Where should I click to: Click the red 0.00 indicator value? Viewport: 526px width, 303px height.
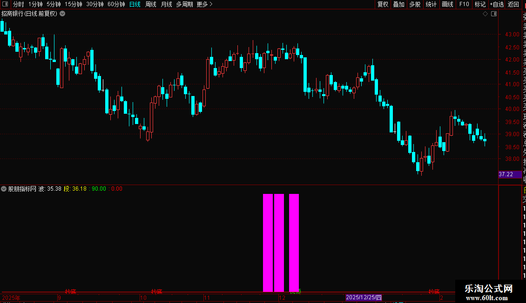[x=117, y=189]
